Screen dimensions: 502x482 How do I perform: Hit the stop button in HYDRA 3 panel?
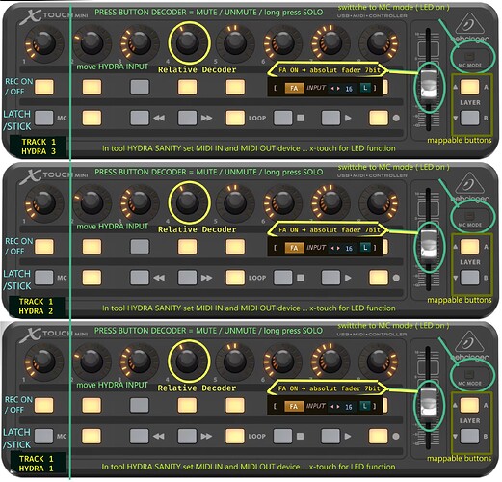click(x=283, y=118)
